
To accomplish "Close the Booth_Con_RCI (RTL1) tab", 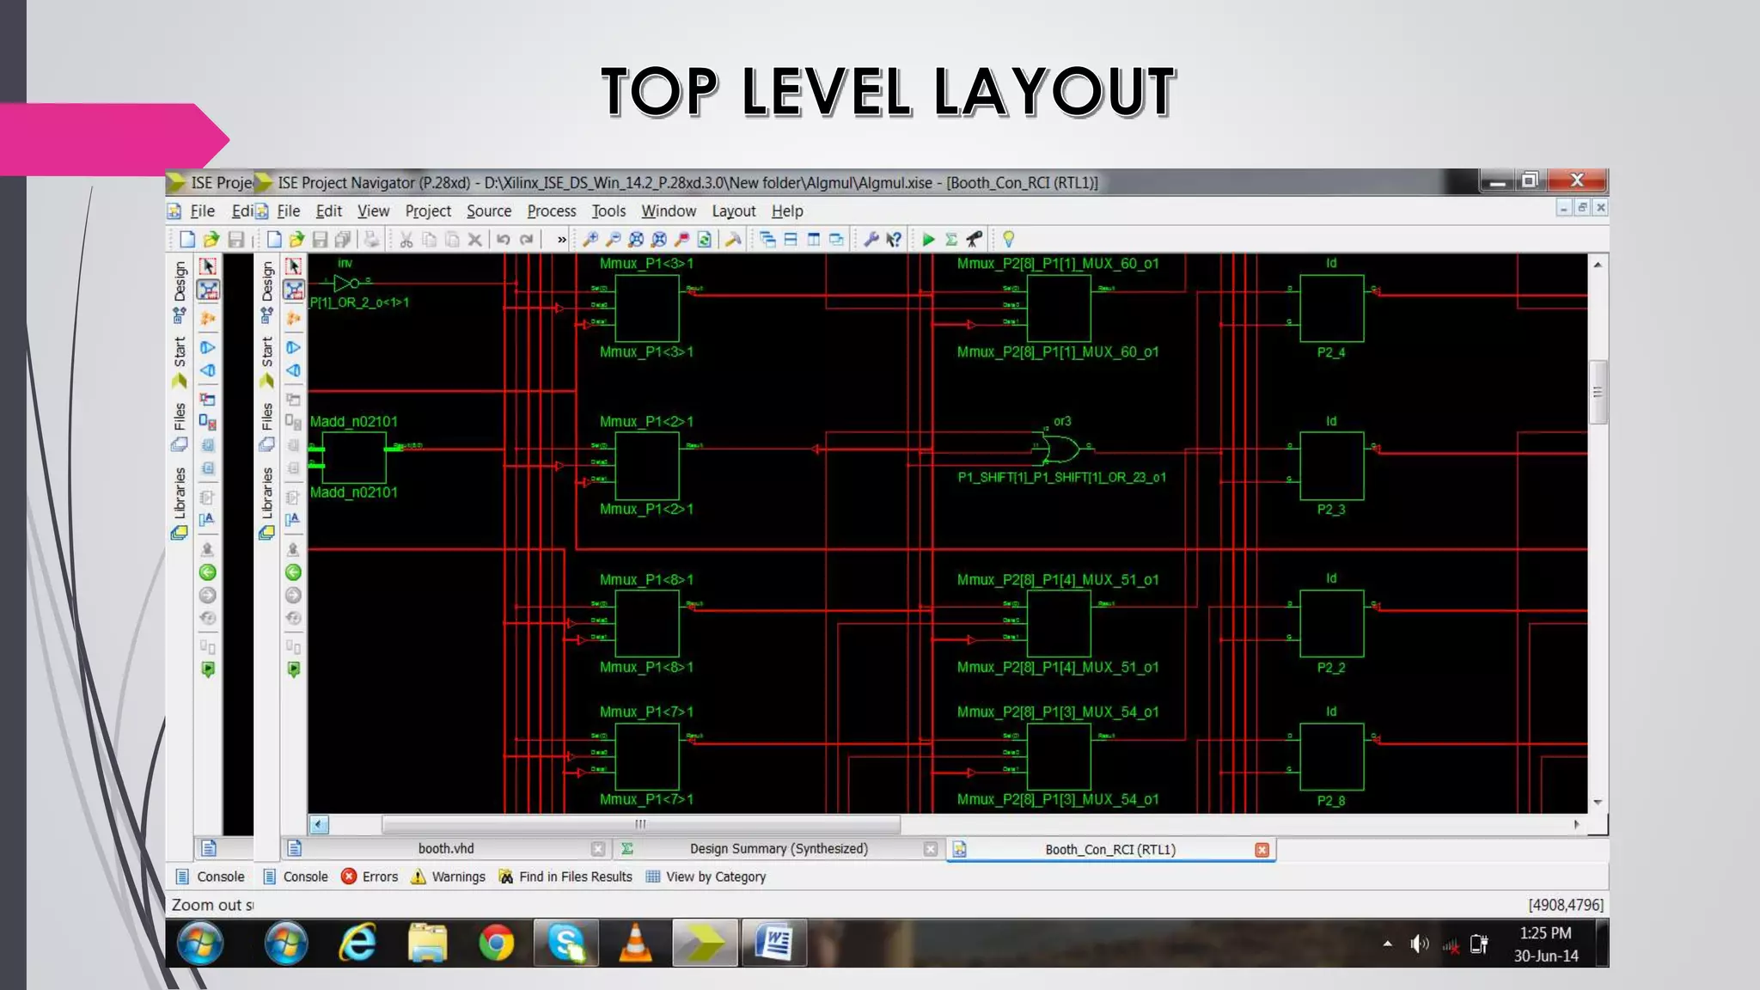I will [x=1262, y=850].
